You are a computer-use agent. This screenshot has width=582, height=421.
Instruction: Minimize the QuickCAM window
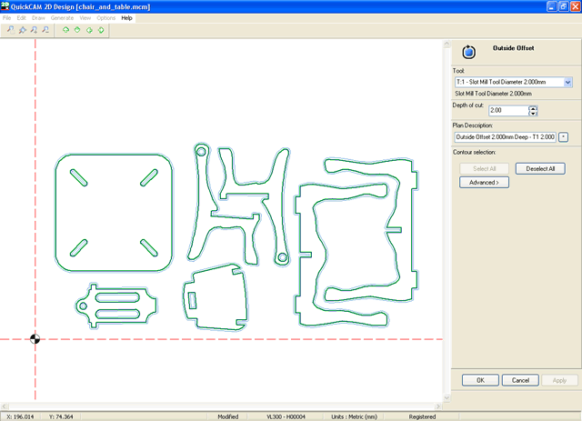[552, 6]
